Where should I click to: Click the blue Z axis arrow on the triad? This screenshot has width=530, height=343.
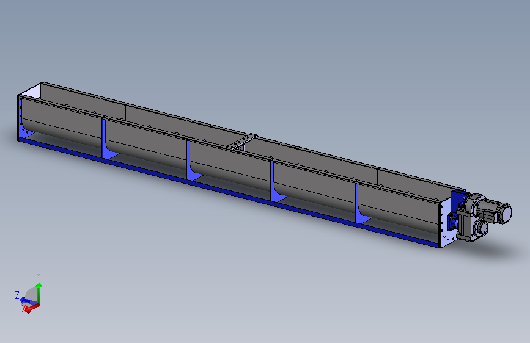pyautogui.click(x=28, y=300)
